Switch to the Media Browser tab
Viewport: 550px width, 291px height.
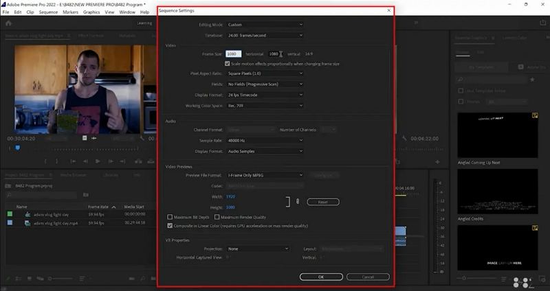[74, 175]
